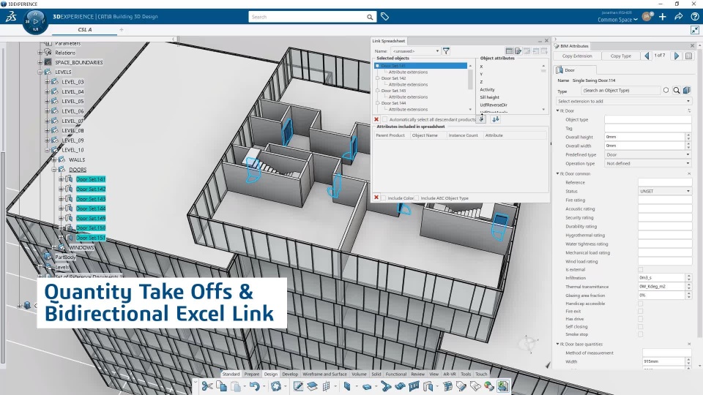Toggle the Self closing checkbox
The image size is (703, 395).
pos(641,326)
